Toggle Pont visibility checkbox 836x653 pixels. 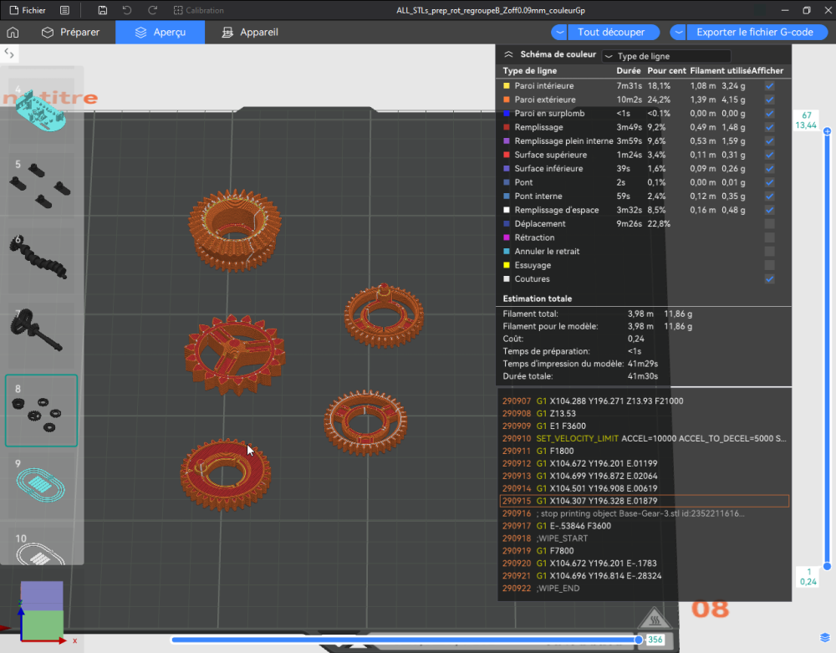pyautogui.click(x=769, y=182)
